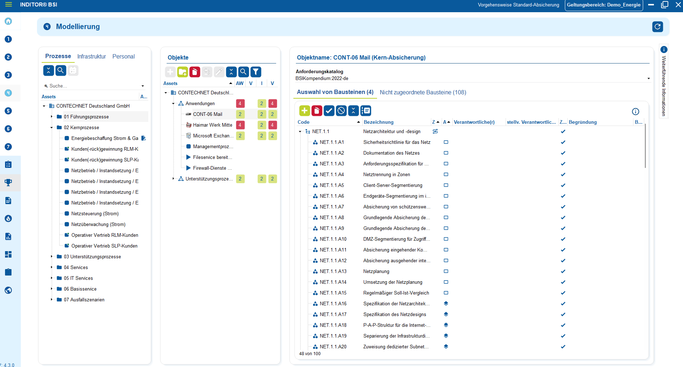The width and height of the screenshot is (683, 367).
Task: Refresh the Modellierung view
Action: [x=658, y=27]
